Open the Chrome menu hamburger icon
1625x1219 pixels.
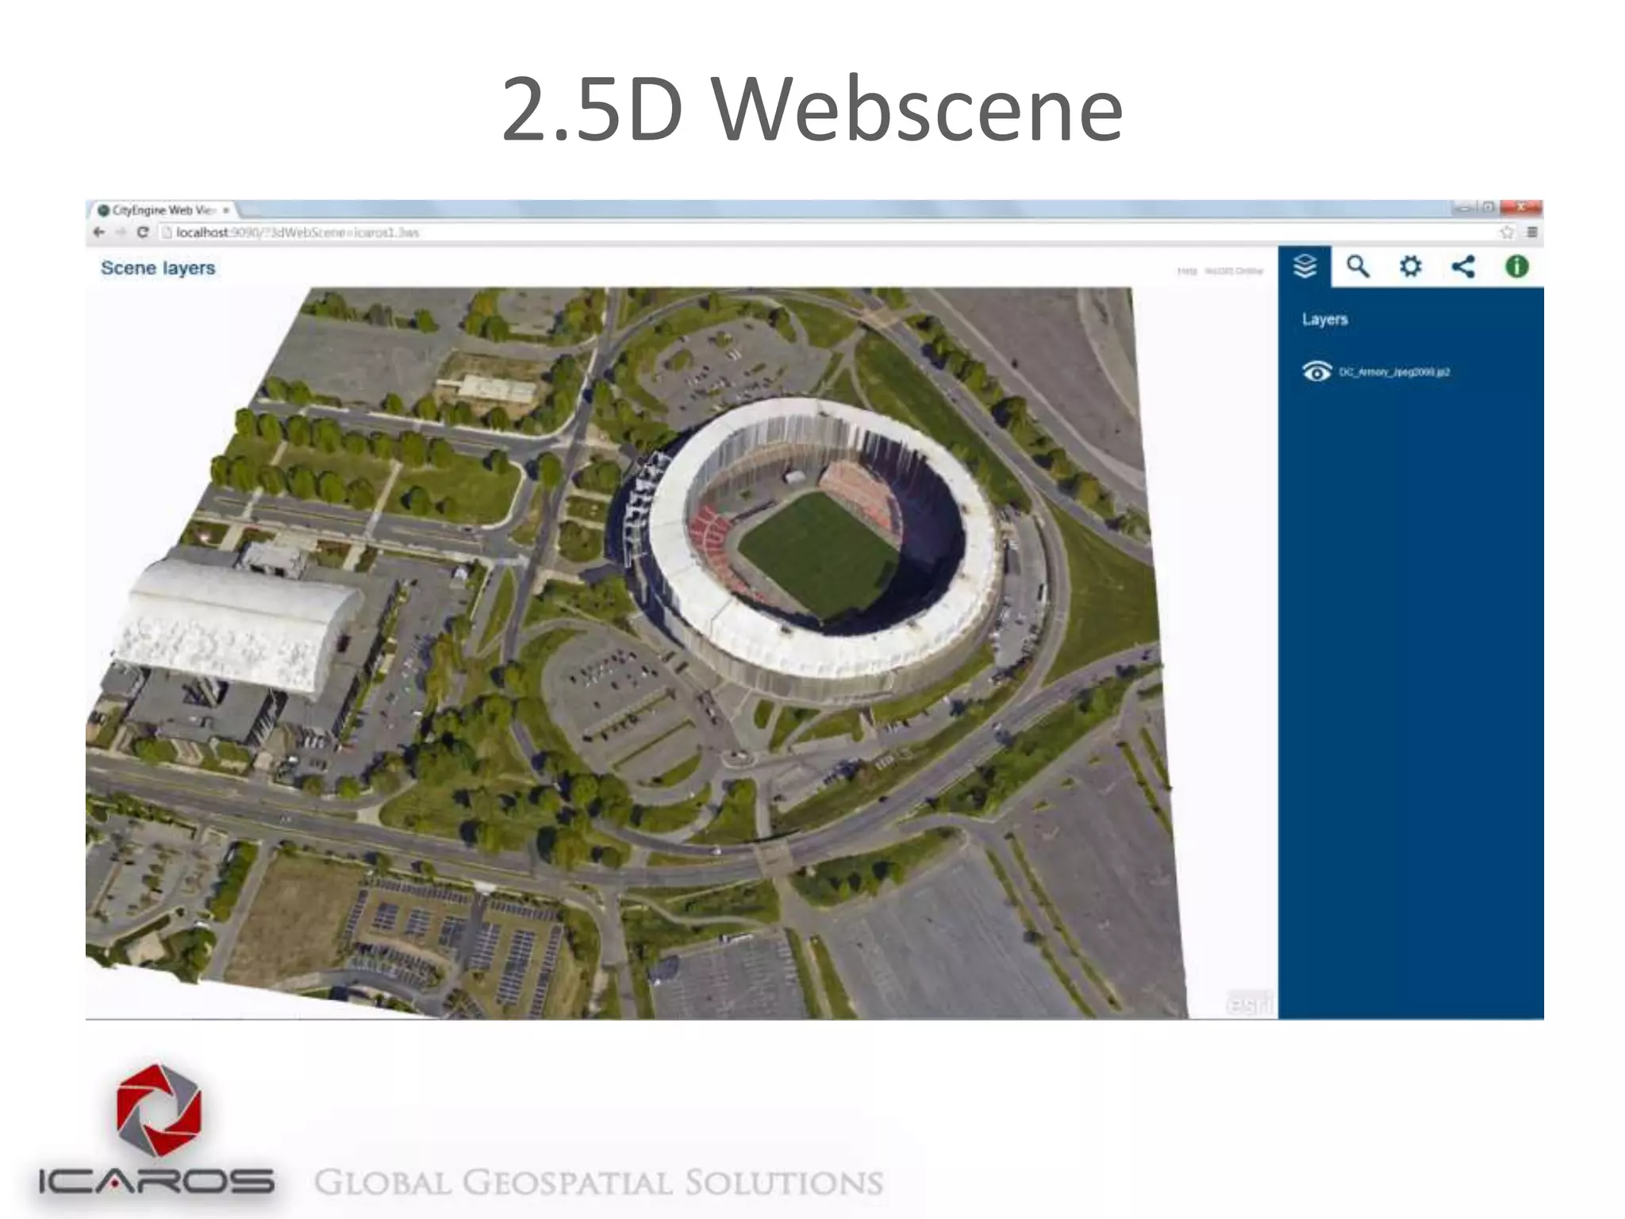[x=1532, y=233]
